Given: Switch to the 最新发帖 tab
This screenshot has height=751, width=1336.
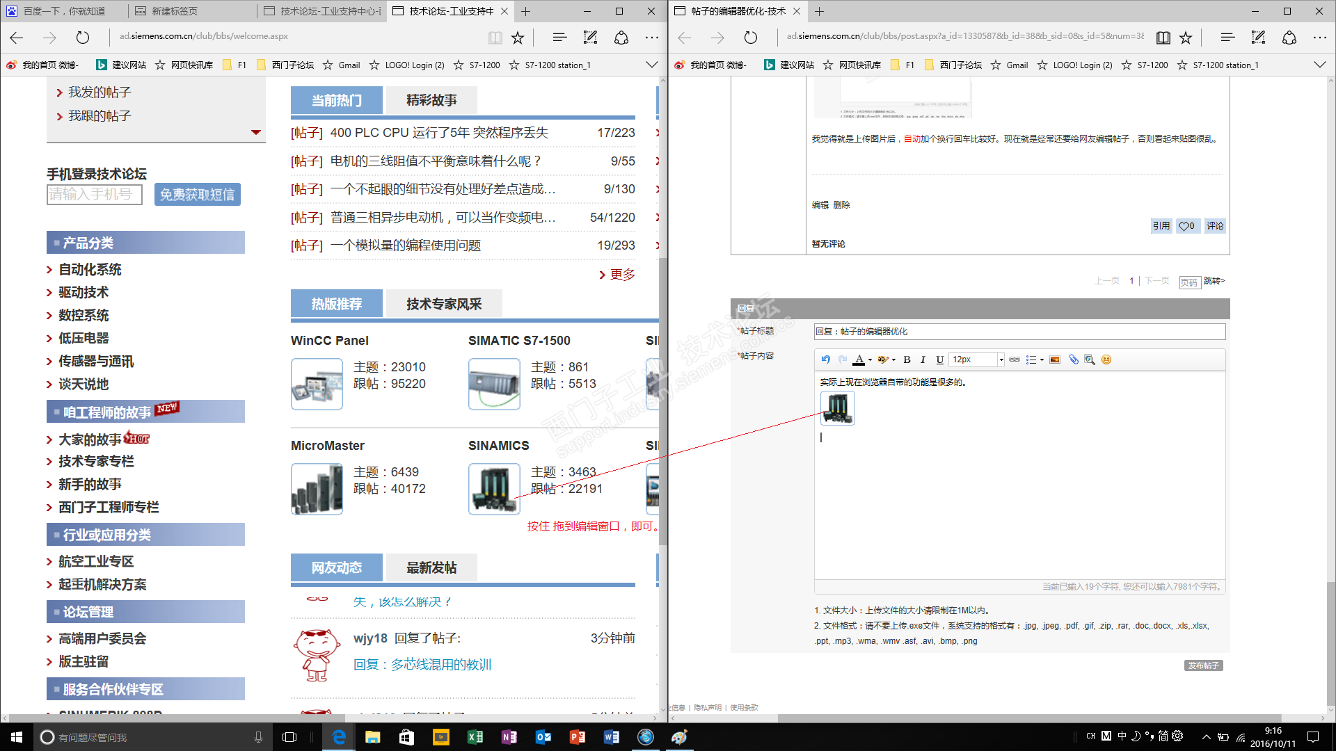Looking at the screenshot, I should pyautogui.click(x=431, y=567).
